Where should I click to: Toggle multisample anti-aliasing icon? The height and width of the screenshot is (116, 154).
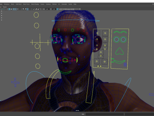coord(28,9)
